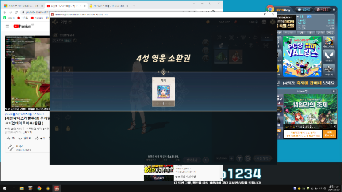342x192 pixels.
Task: Click Chrome icon above PICAPlay panel
Action: coord(270,9)
